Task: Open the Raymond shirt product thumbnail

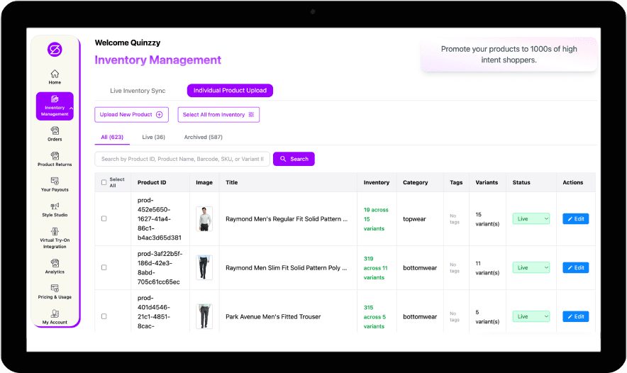Action: pyautogui.click(x=204, y=218)
